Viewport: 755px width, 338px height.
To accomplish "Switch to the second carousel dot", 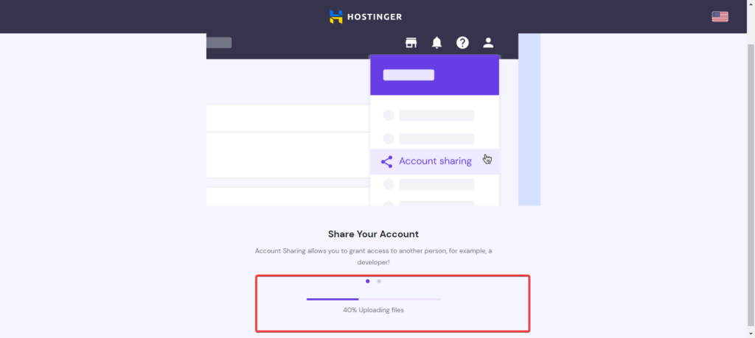I will click(x=379, y=281).
